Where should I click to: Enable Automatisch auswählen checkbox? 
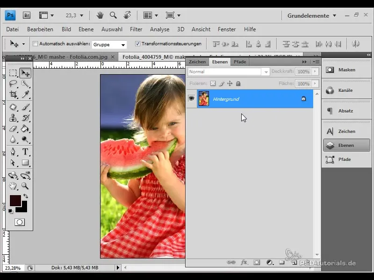pos(36,44)
